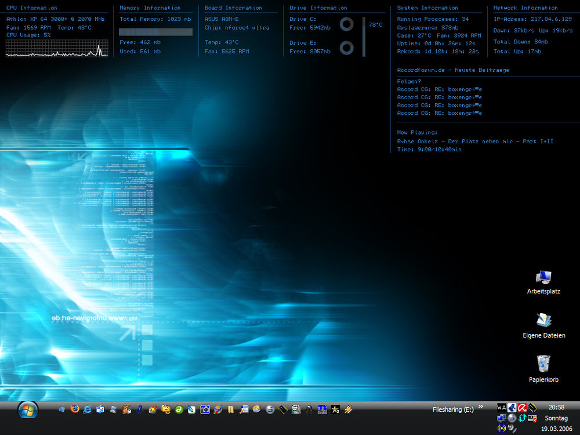Open the first Accord CG boxengr reply
The image size is (580, 435).
(x=439, y=89)
